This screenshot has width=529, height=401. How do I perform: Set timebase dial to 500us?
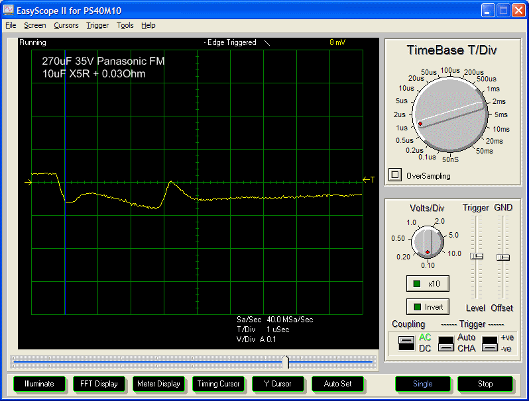[487, 79]
